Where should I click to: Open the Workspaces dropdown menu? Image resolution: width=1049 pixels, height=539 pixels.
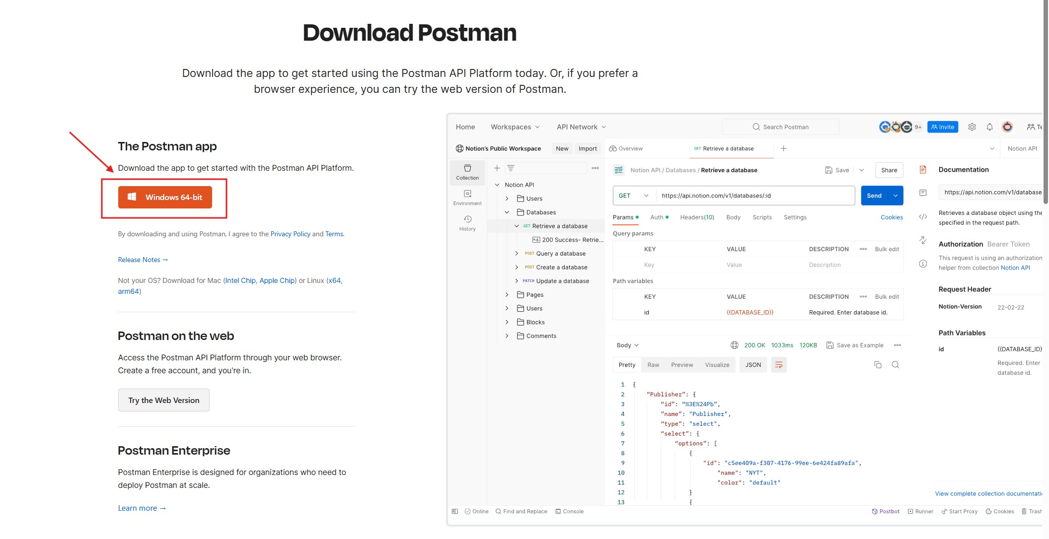point(515,127)
